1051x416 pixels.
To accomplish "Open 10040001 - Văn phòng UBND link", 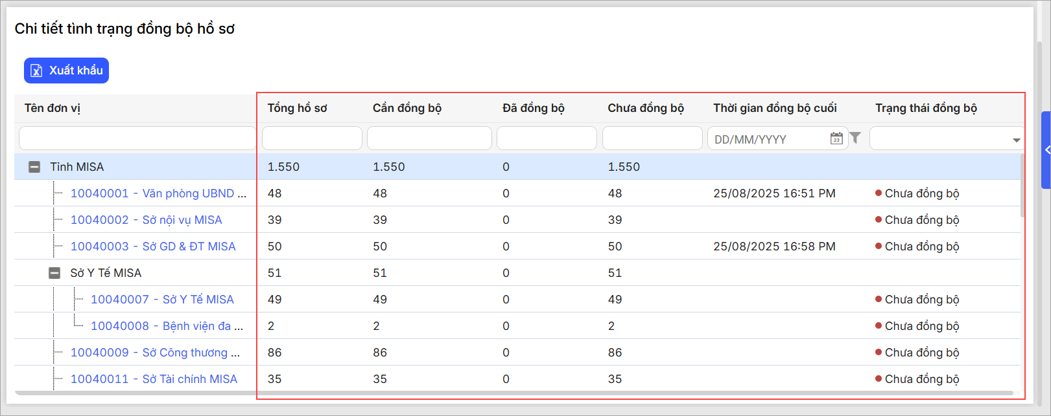I will 158,193.
